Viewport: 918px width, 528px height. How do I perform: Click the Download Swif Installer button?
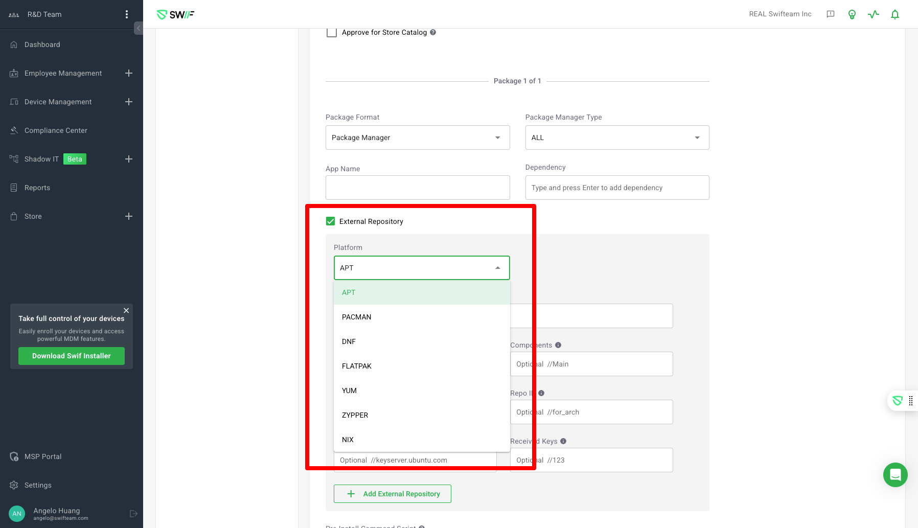pyautogui.click(x=72, y=356)
